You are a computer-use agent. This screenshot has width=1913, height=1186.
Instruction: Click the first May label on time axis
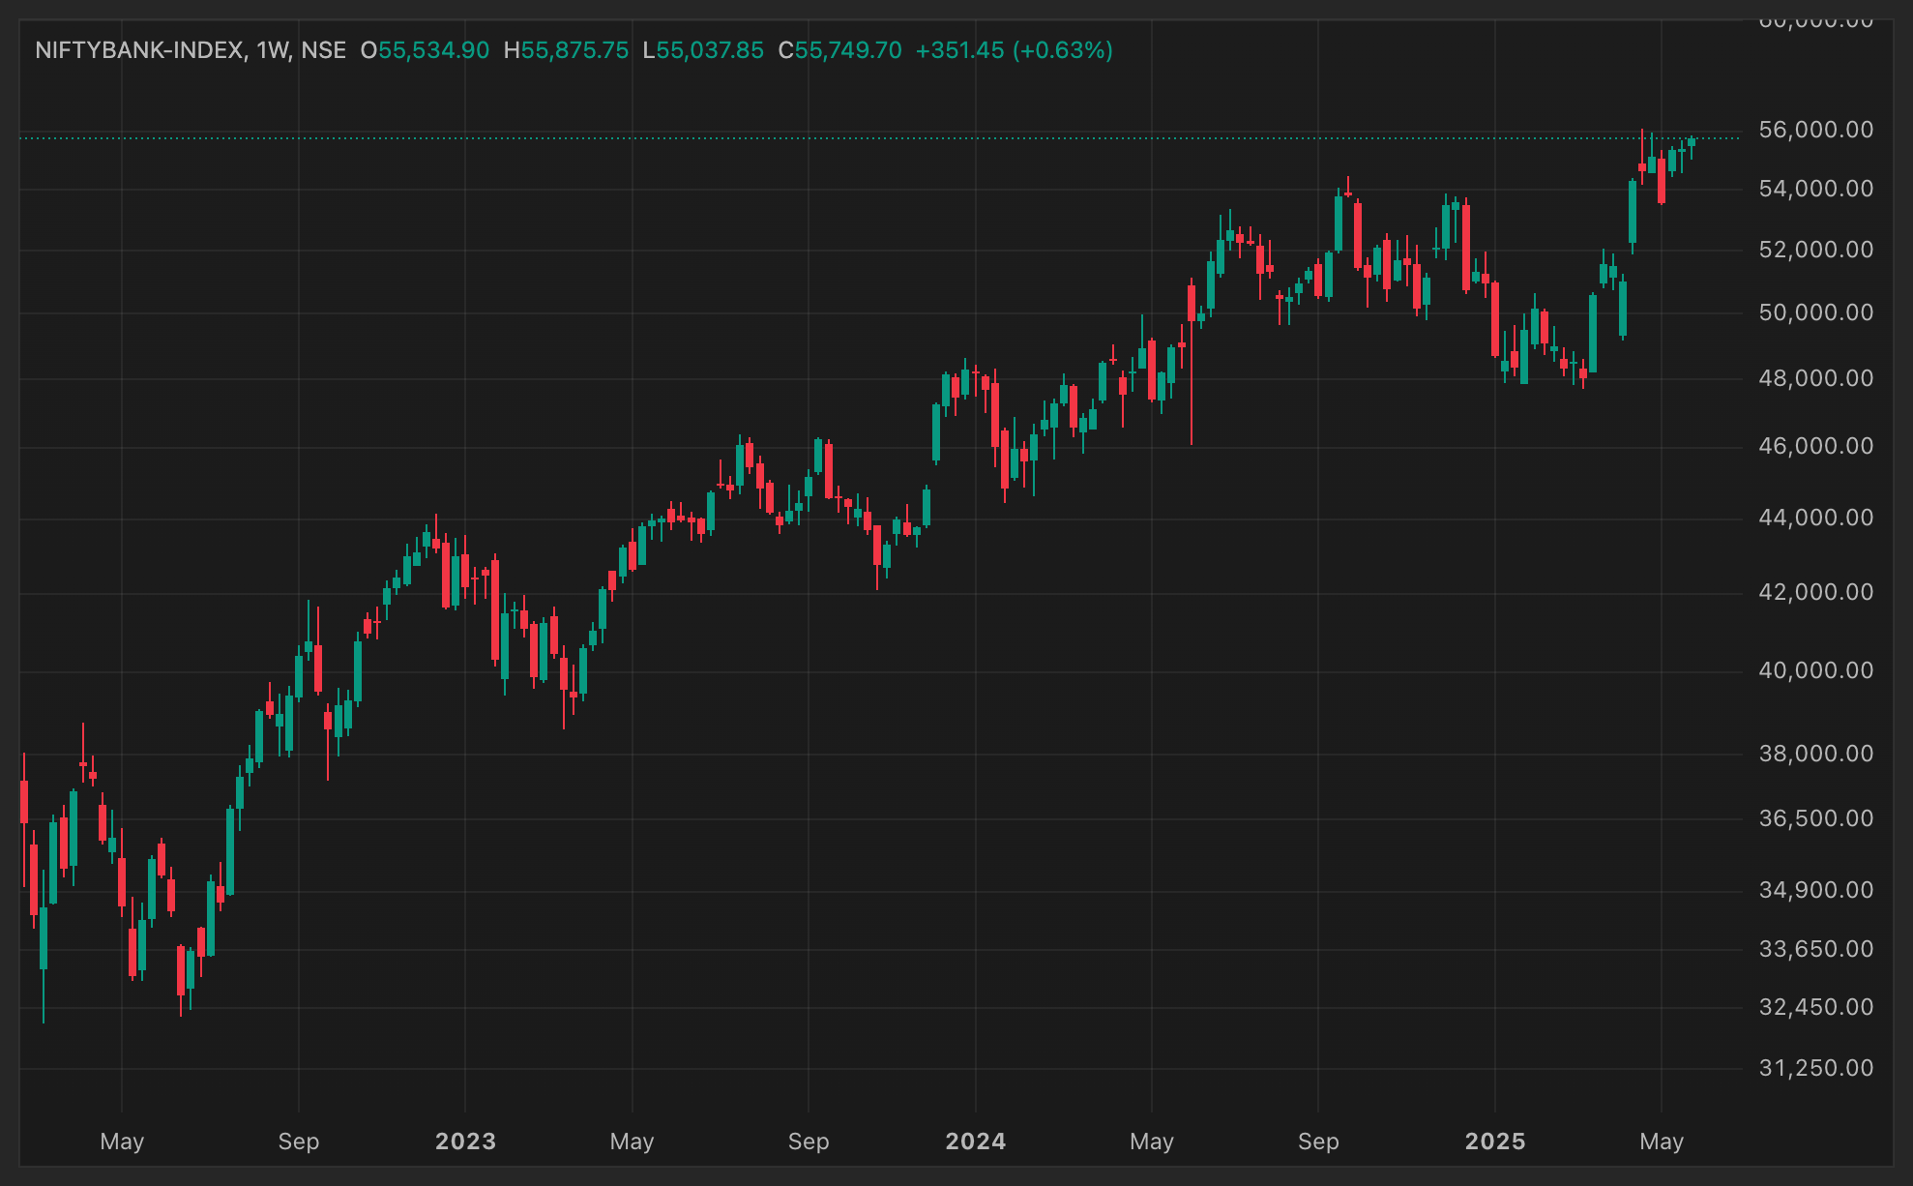coord(122,1142)
